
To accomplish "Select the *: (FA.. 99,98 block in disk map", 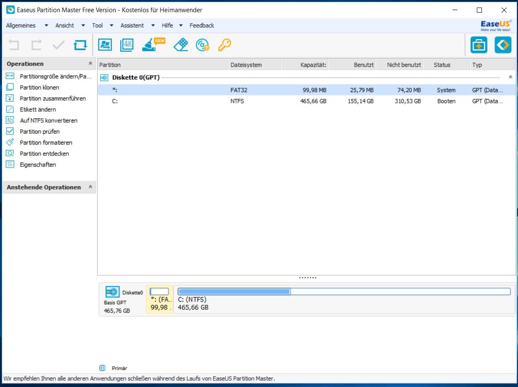I will [160, 299].
